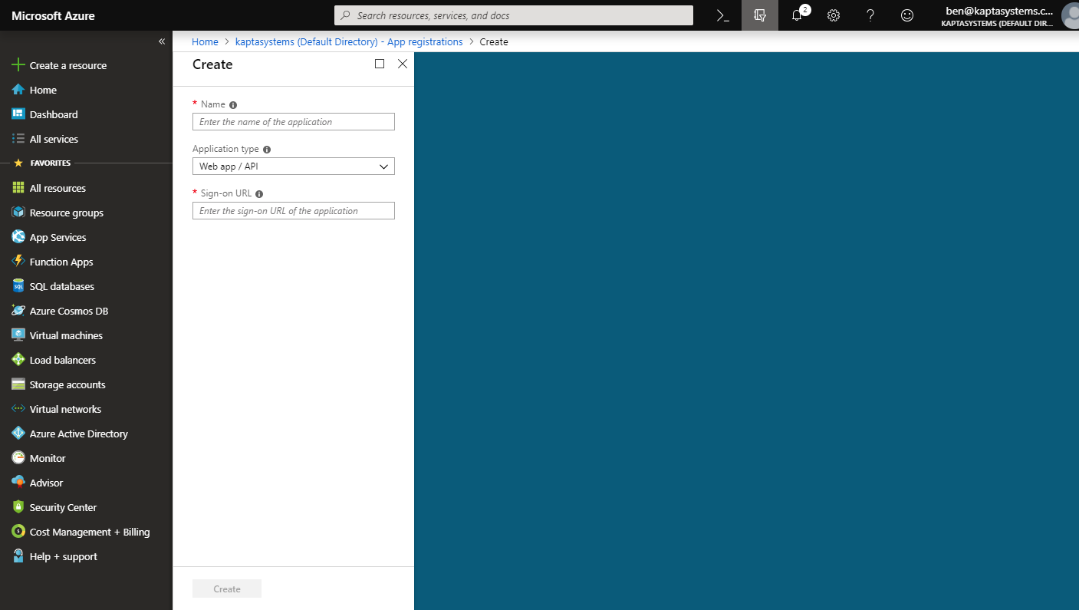Open the Search resources bar

coord(513,15)
